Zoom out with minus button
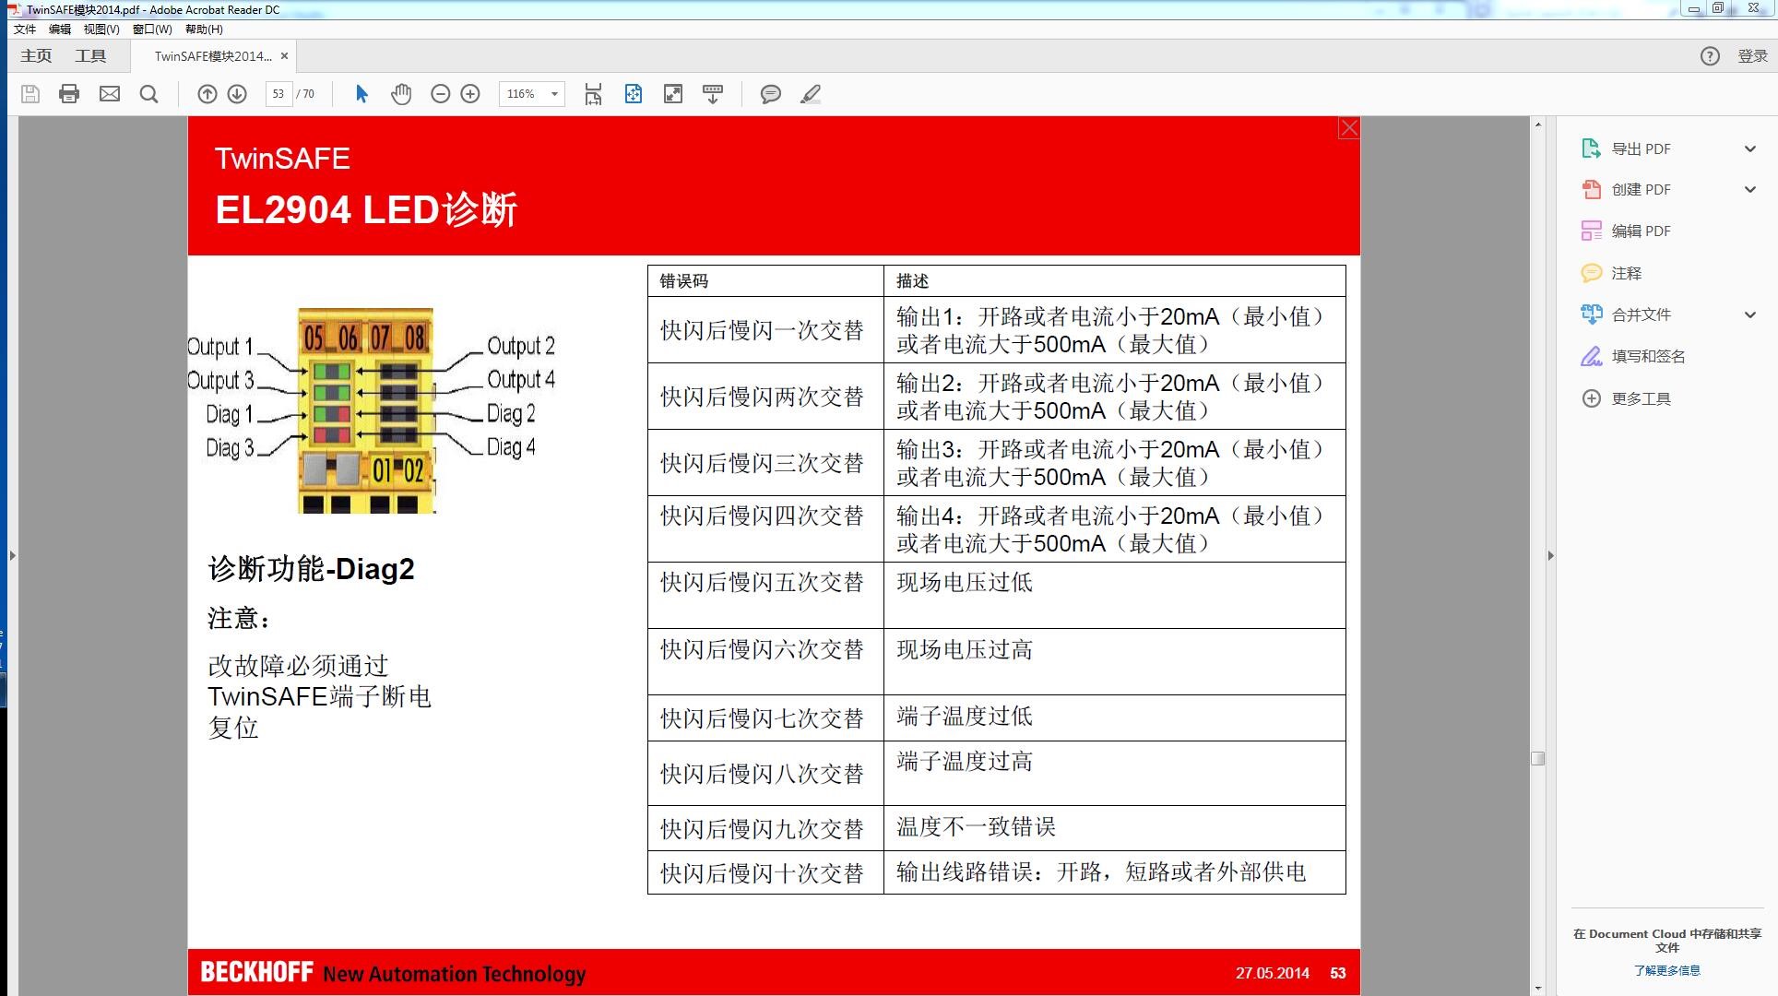 pos(441,94)
